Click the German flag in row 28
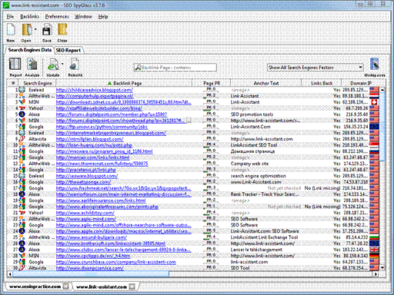This screenshot has height=295, width=394. pos(374,256)
